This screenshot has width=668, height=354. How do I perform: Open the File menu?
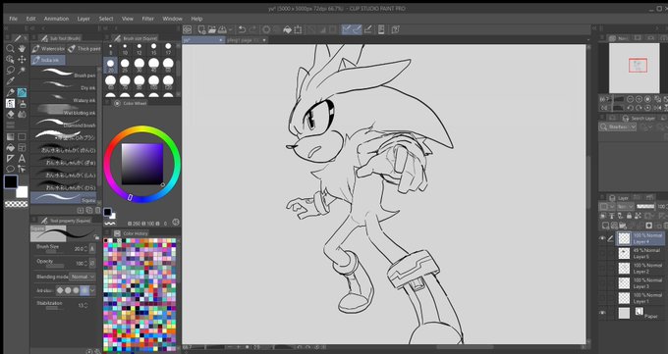tap(13, 19)
